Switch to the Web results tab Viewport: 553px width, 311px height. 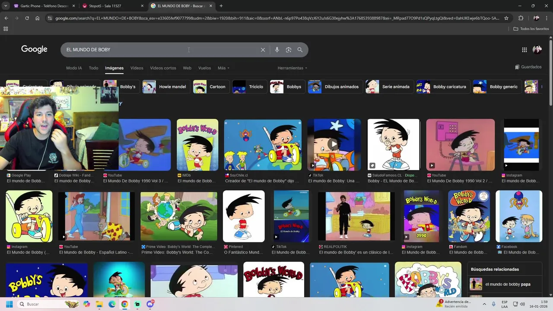(187, 68)
